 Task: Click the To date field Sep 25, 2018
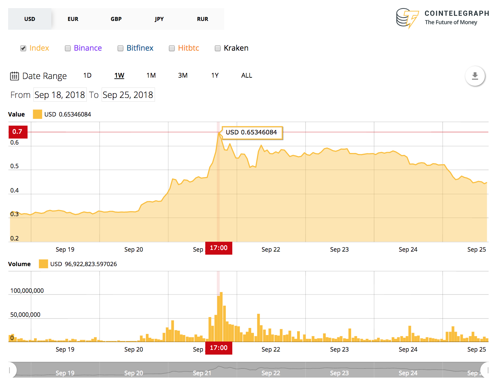(x=128, y=95)
